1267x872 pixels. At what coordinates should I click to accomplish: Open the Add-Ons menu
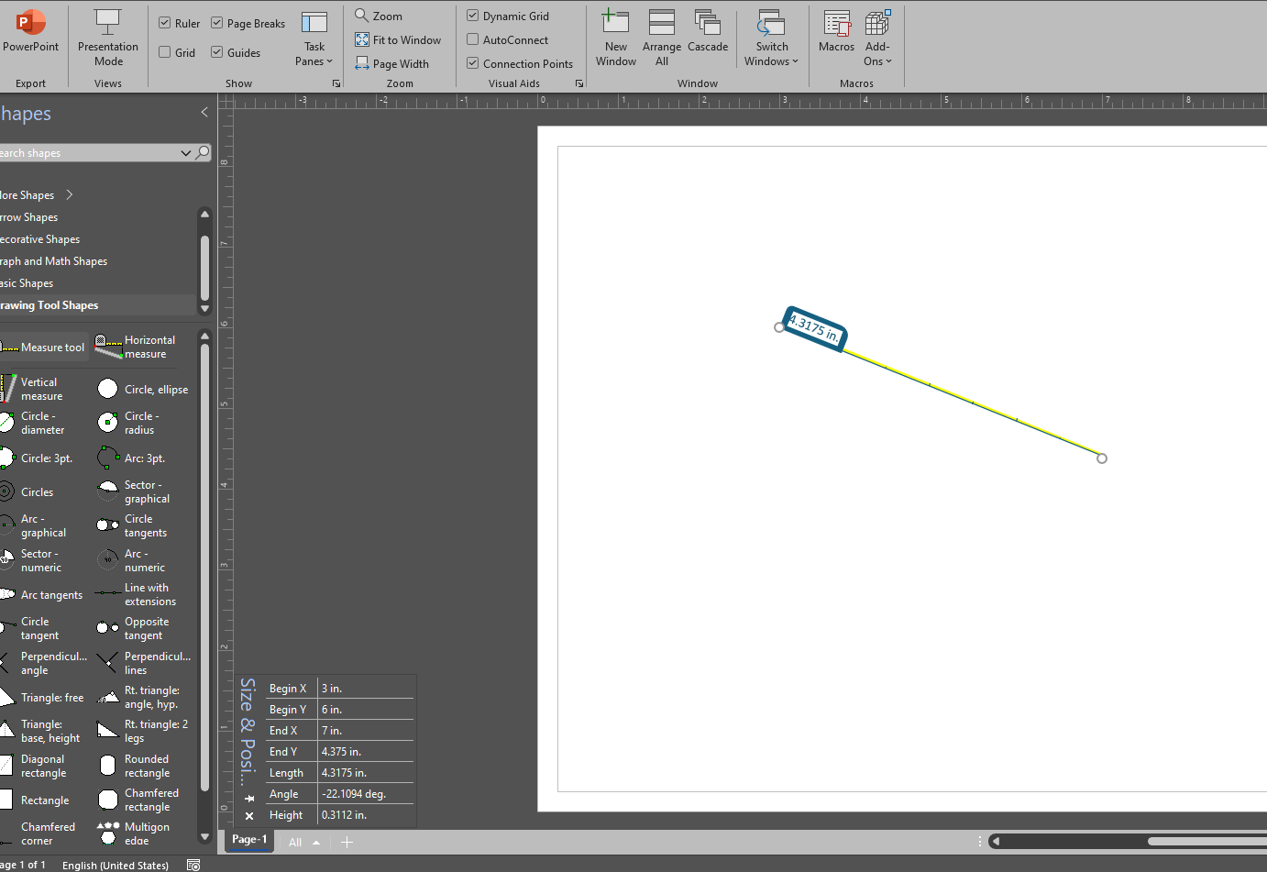click(877, 38)
